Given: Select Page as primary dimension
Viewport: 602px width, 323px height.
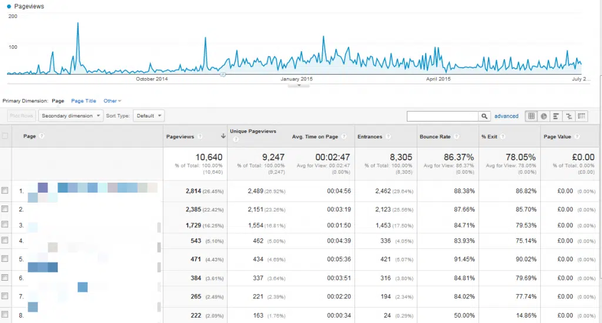Looking at the screenshot, I should (x=58, y=101).
